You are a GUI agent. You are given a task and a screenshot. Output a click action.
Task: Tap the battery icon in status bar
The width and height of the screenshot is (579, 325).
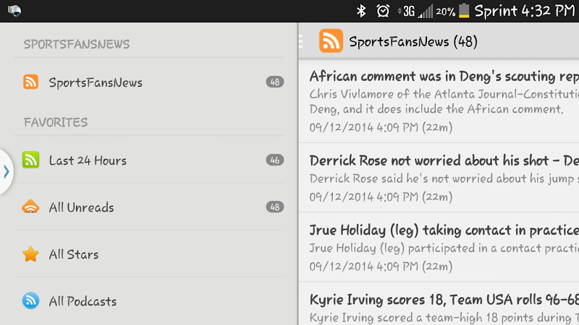coord(464,10)
